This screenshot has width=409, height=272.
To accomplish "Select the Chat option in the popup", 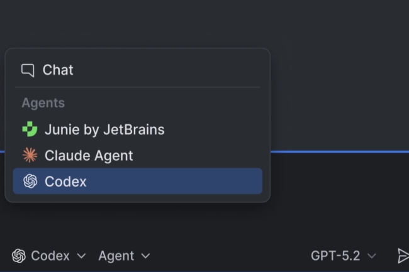I will (x=58, y=70).
